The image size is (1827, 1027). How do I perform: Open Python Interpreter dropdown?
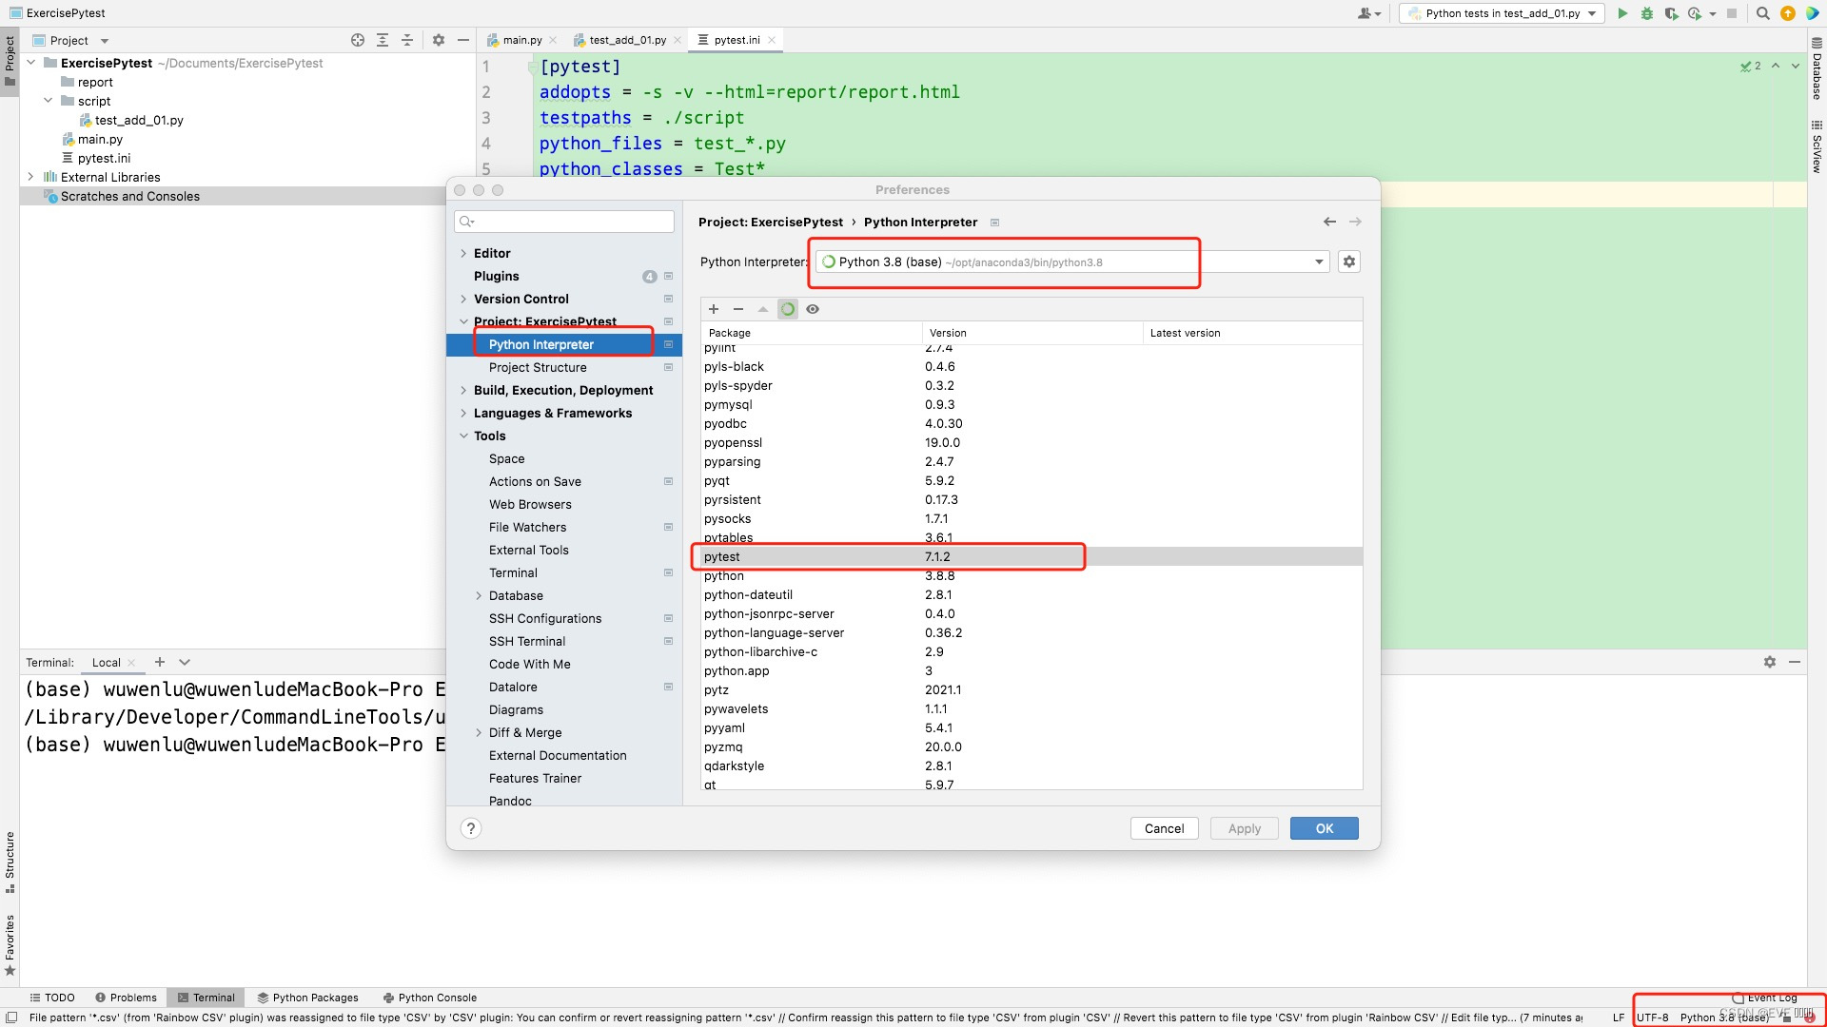1319,262
